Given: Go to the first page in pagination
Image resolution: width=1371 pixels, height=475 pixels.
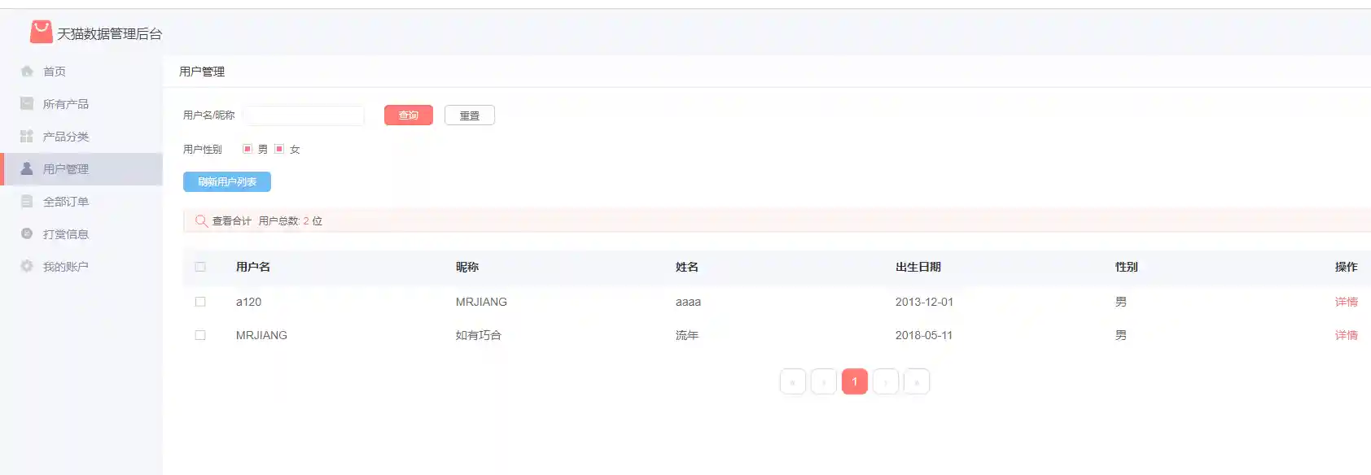Looking at the screenshot, I should click(793, 381).
